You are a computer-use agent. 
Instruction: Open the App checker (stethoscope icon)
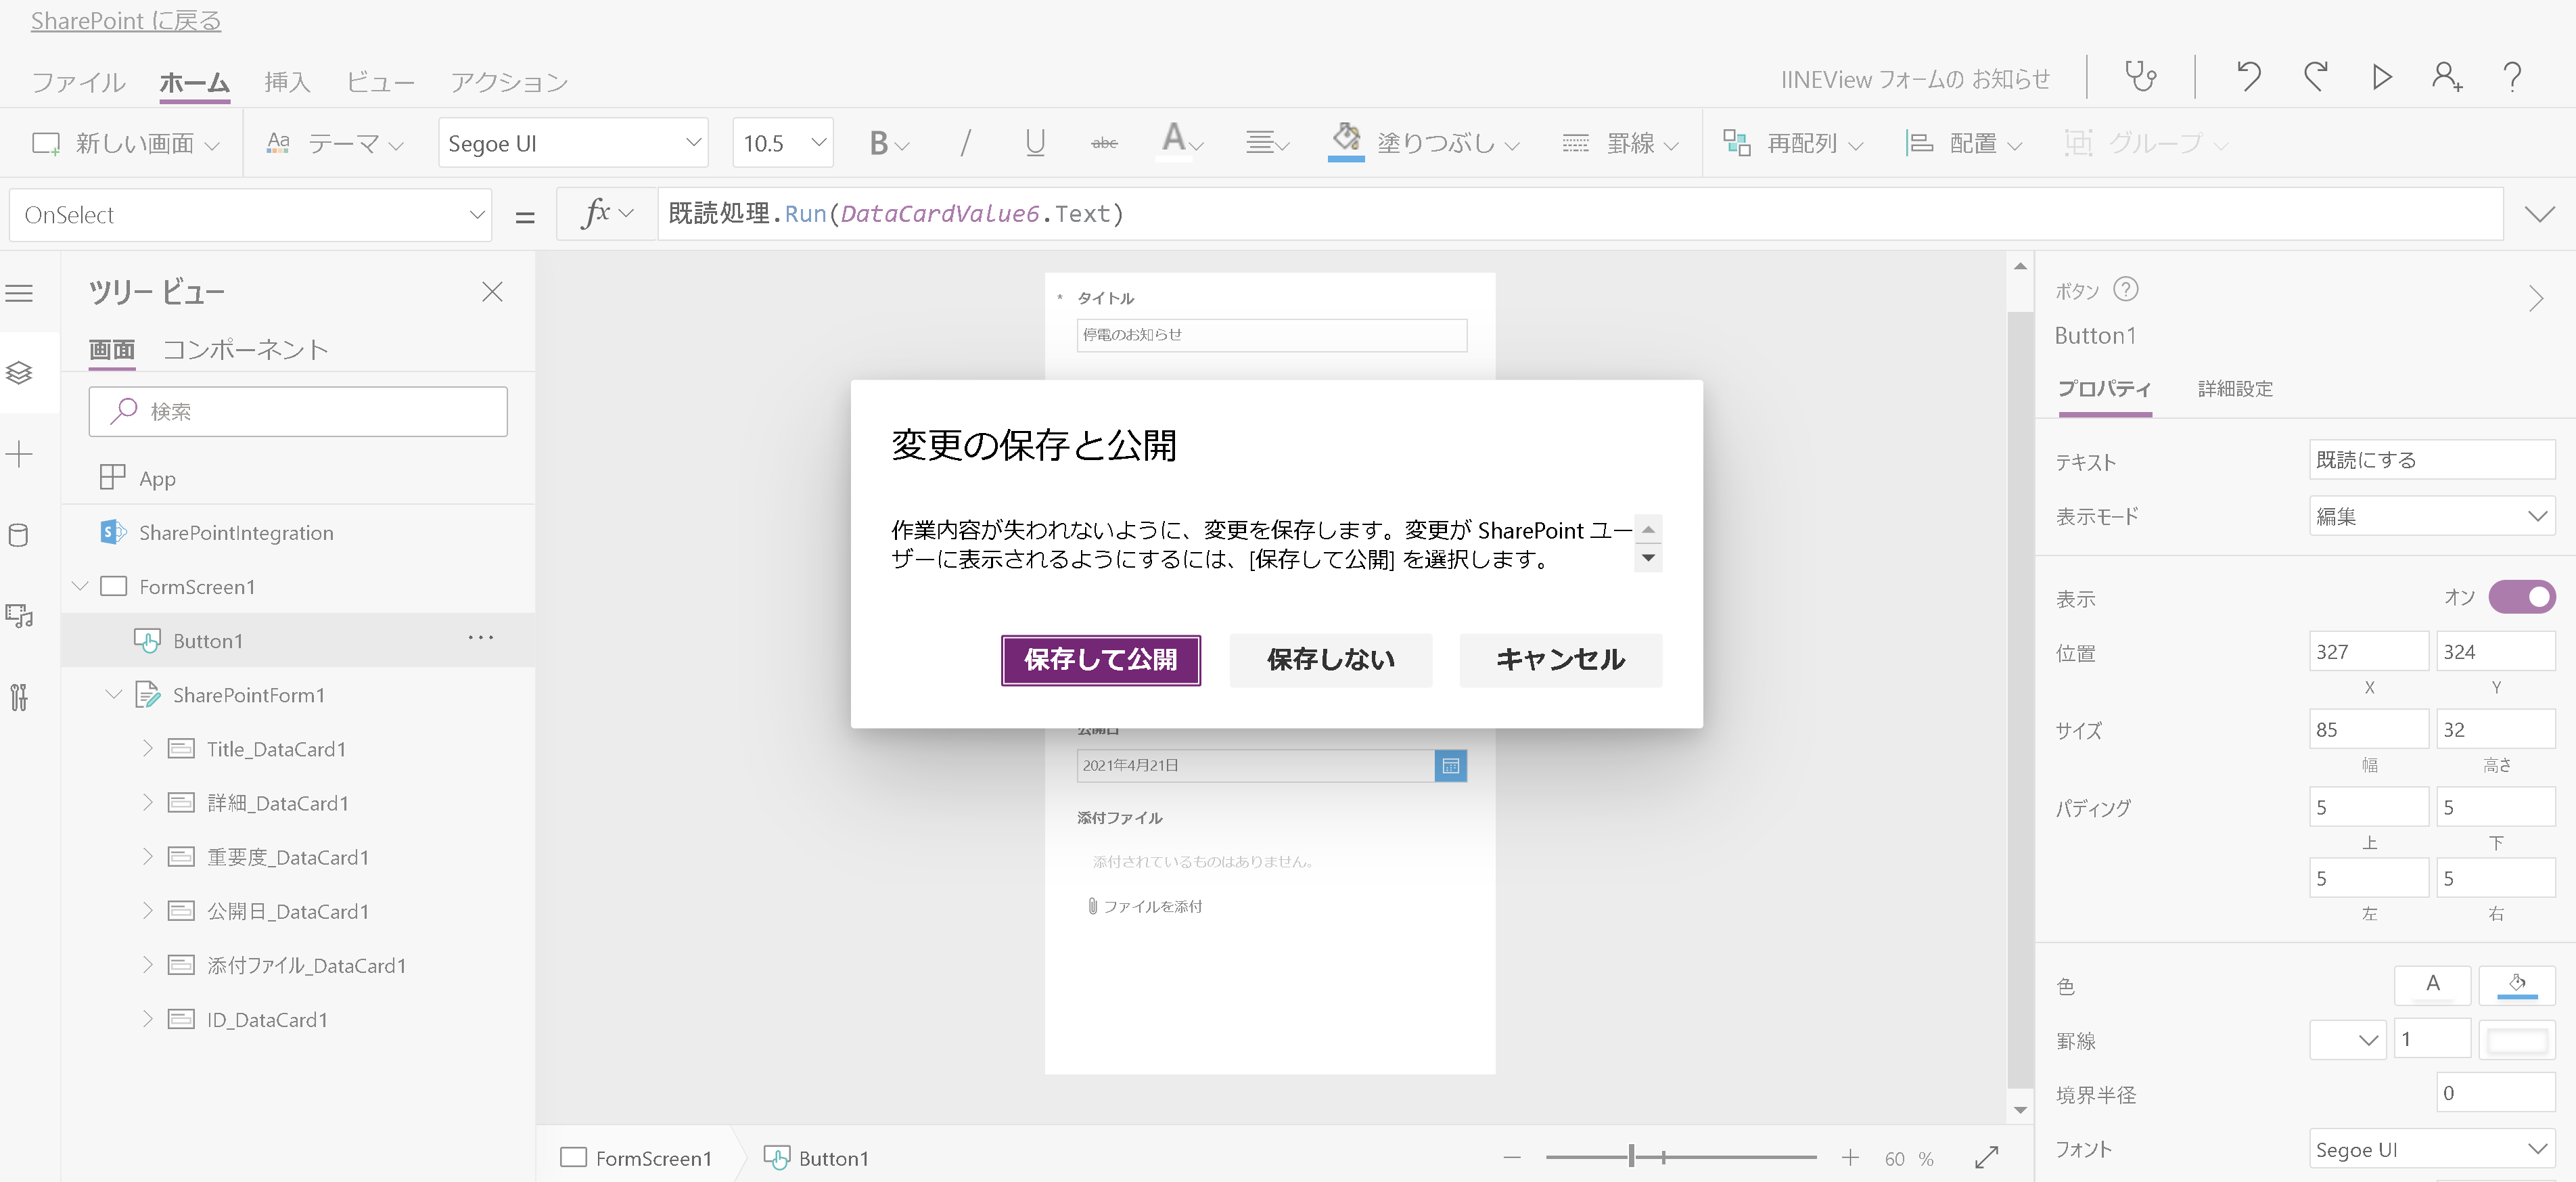pos(2140,77)
